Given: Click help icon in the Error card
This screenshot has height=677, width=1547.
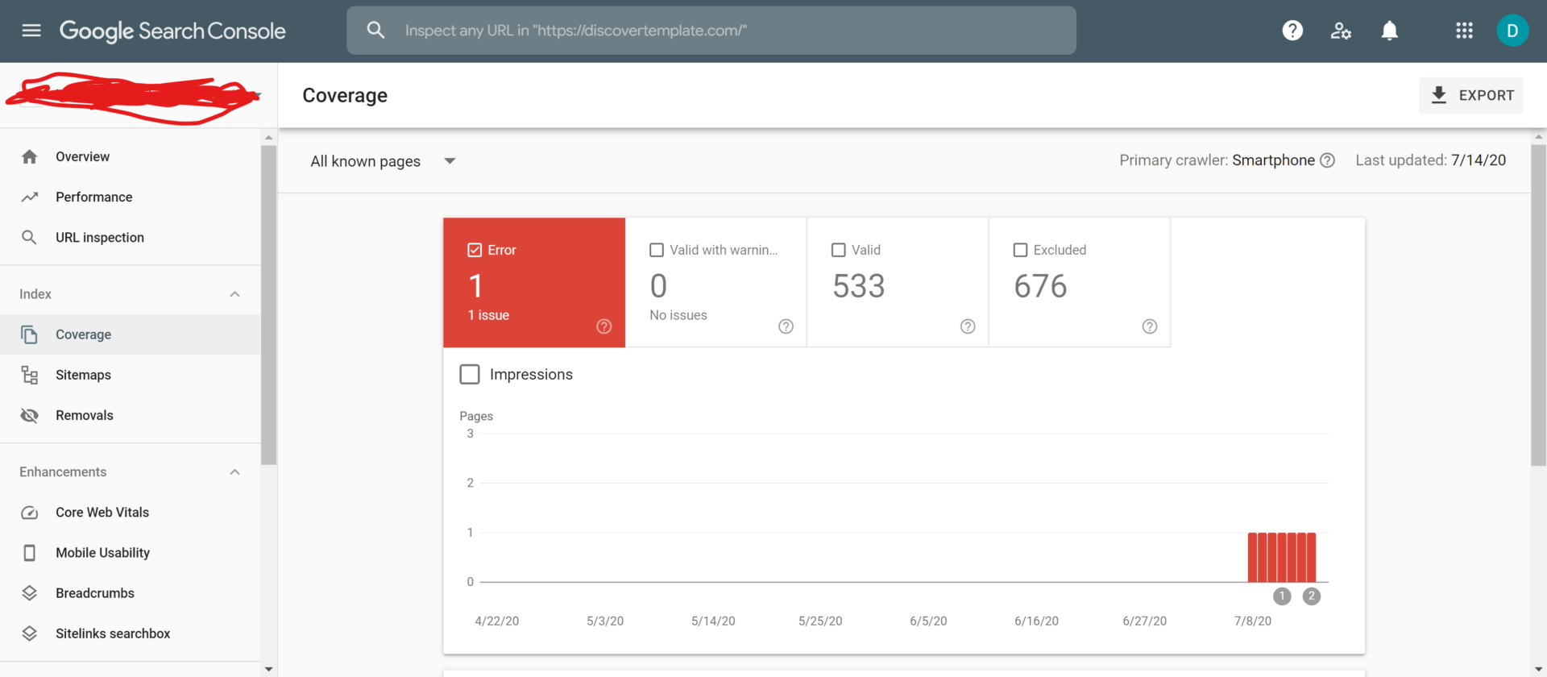Looking at the screenshot, I should coord(603,326).
